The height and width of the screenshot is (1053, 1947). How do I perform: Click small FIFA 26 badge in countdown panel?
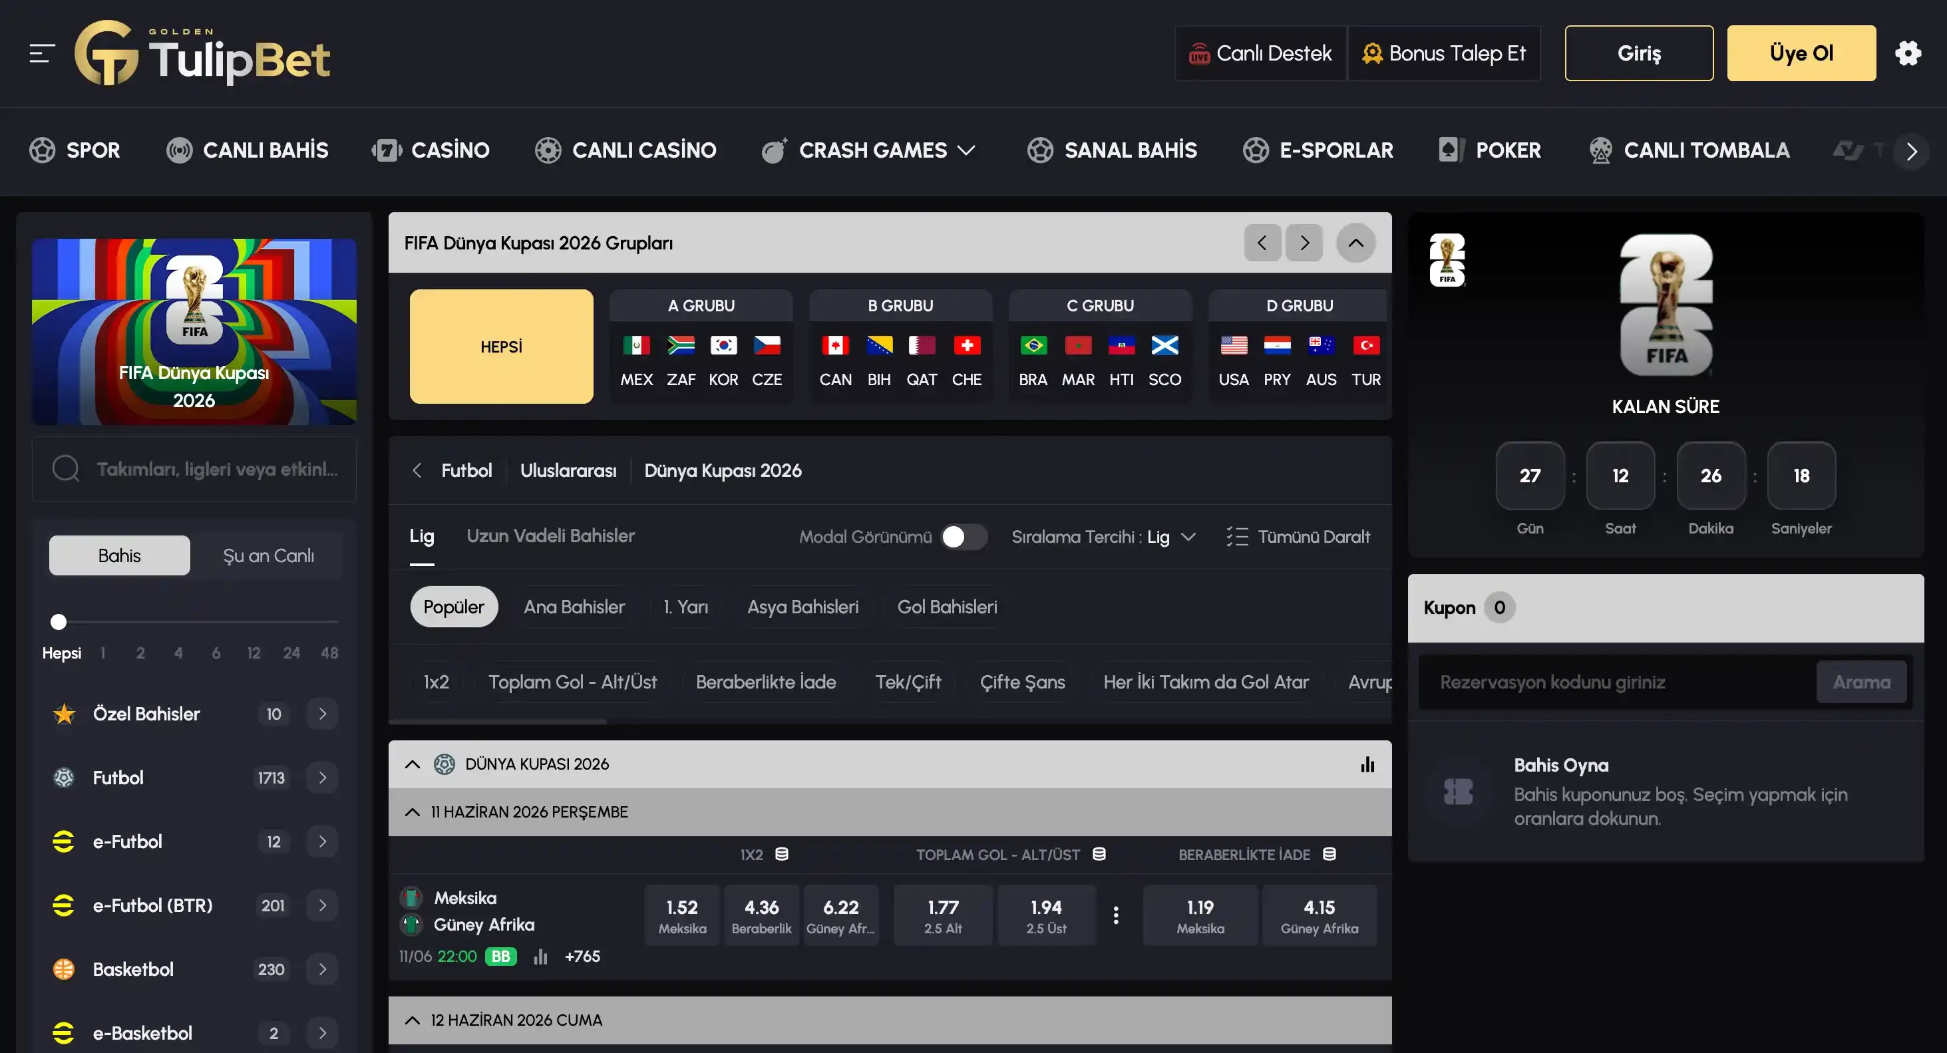[1447, 260]
